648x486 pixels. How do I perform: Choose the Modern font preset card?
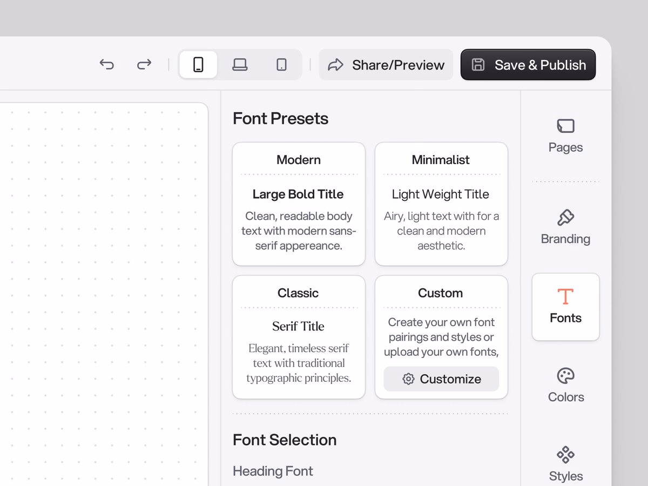click(x=299, y=204)
